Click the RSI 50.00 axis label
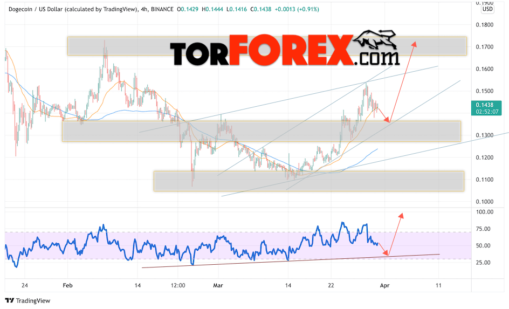This screenshot has width=509, height=309. (x=483, y=246)
